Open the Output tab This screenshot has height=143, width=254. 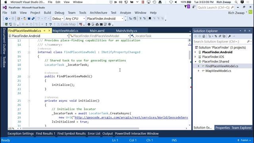(108, 133)
